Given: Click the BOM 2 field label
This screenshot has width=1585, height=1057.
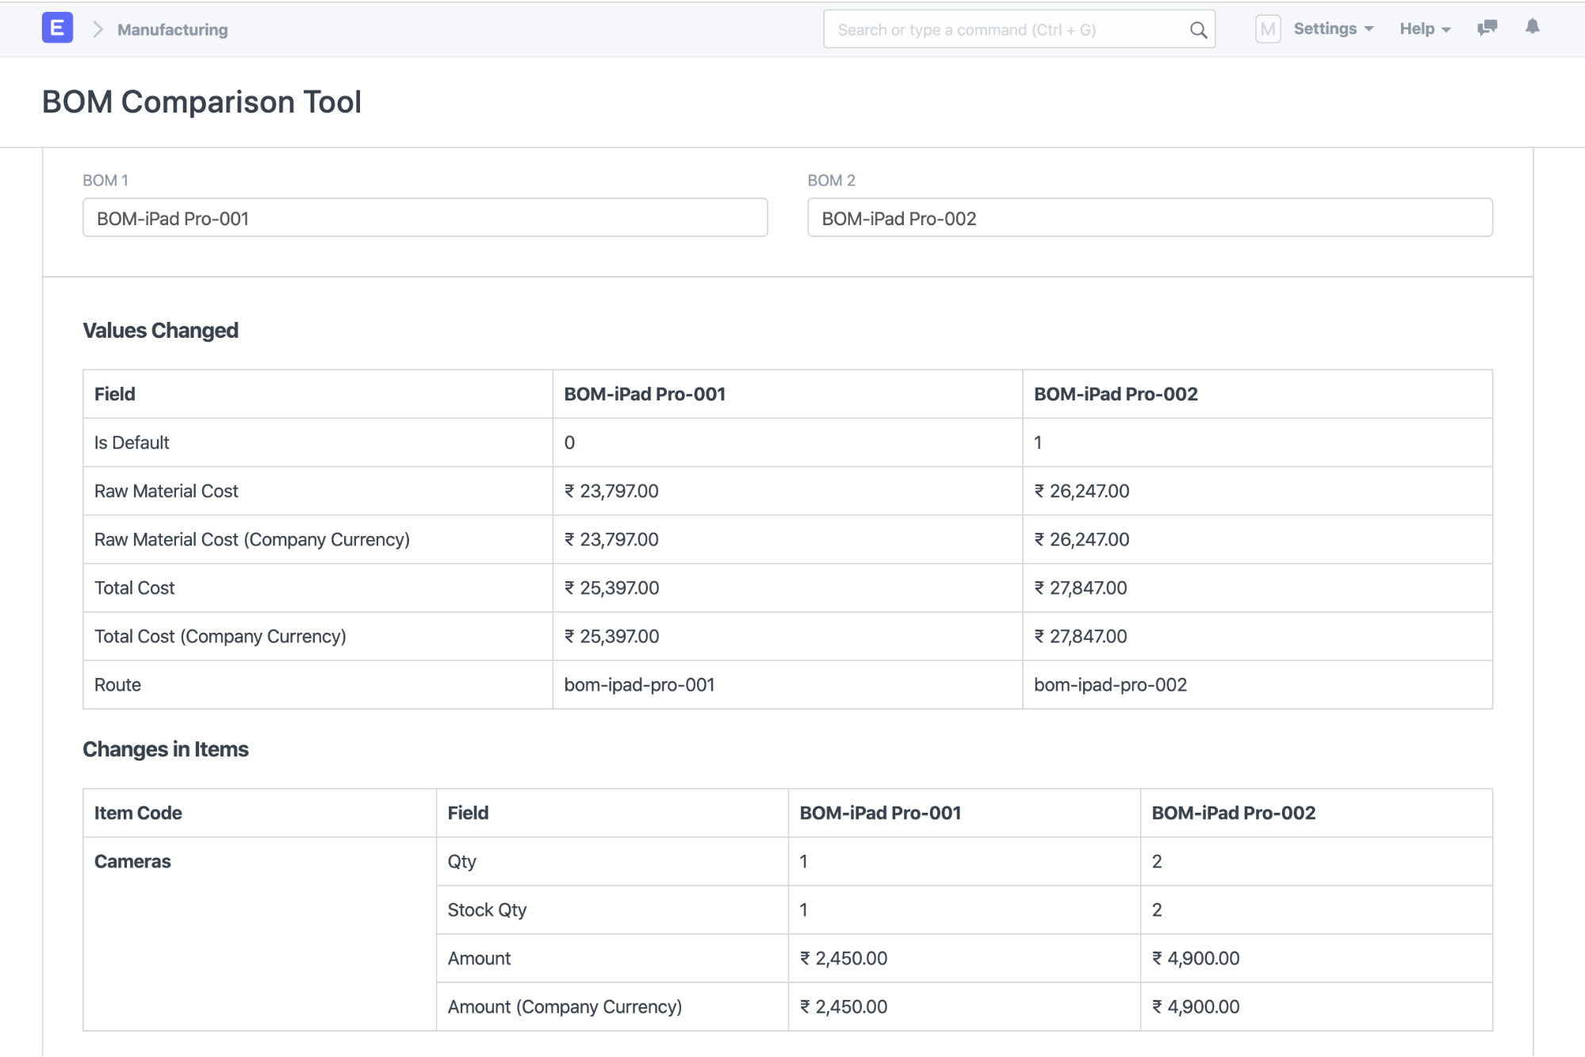Looking at the screenshot, I should pos(831,180).
